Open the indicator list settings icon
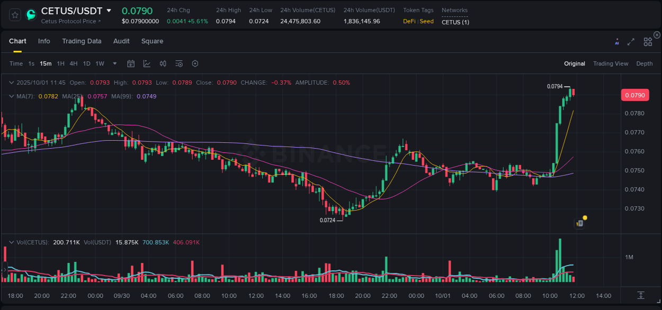The width and height of the screenshot is (662, 310). pos(178,63)
